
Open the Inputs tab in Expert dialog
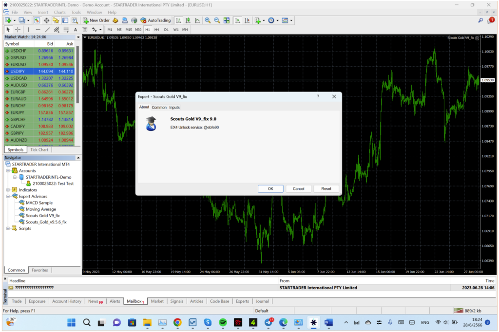[x=174, y=108]
